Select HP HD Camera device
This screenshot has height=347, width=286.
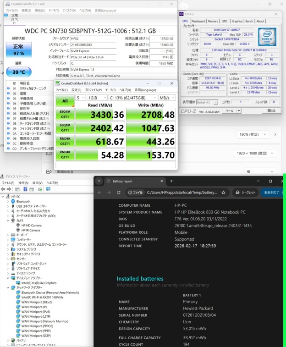tap(30, 226)
